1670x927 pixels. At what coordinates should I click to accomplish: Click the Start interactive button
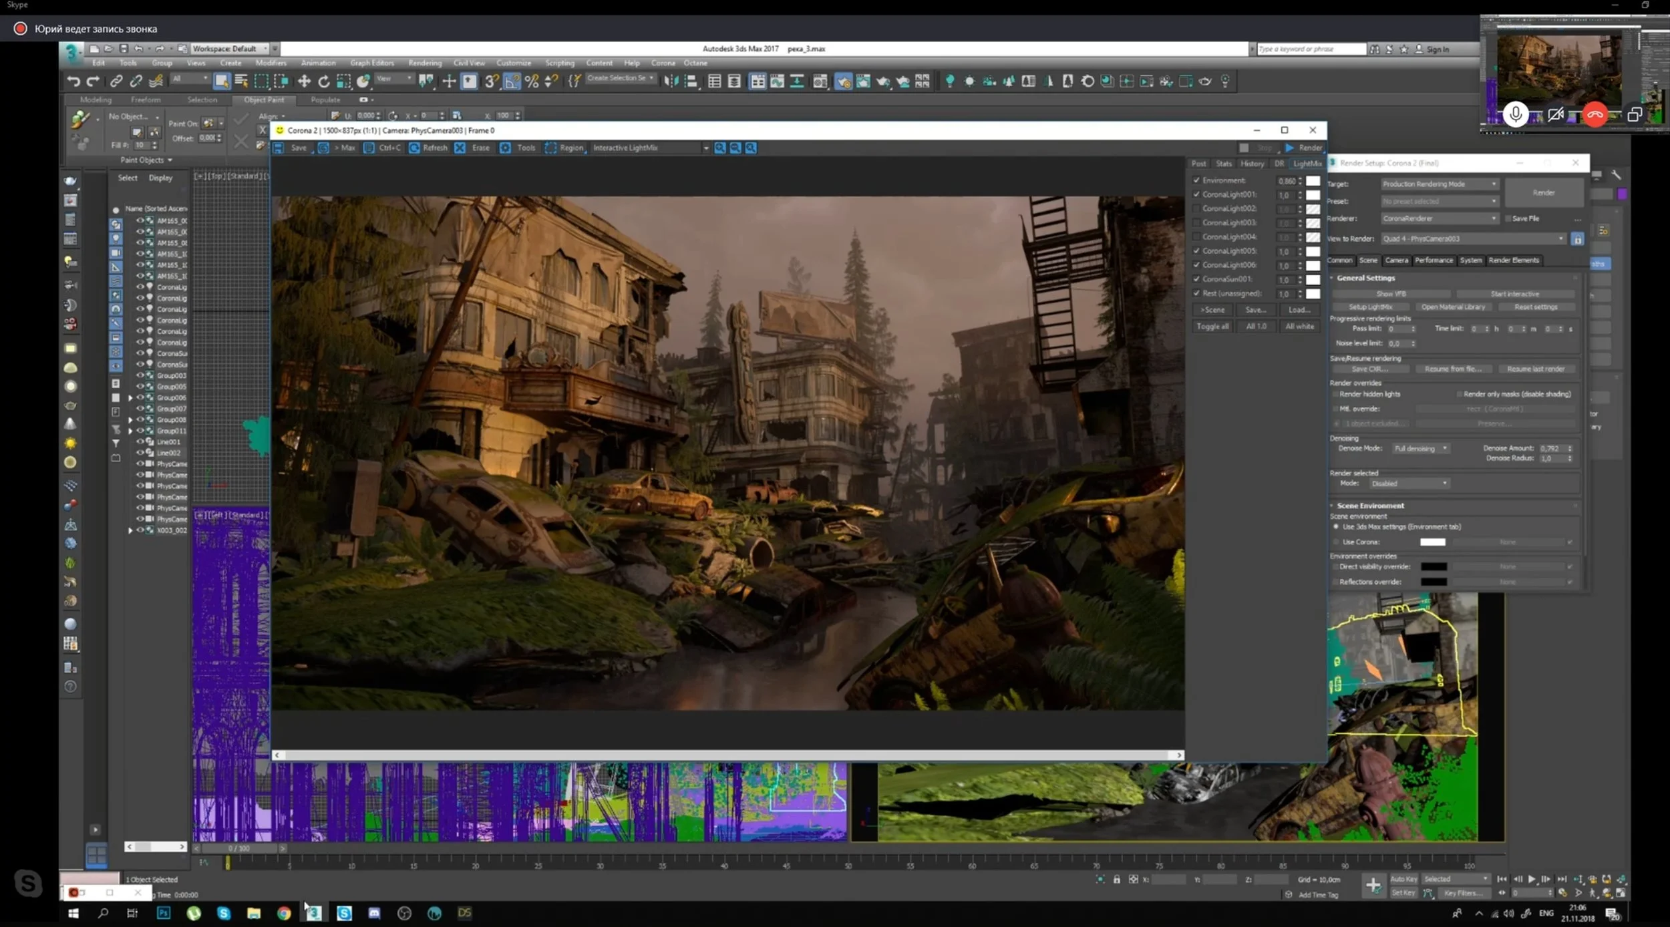pos(1514,294)
